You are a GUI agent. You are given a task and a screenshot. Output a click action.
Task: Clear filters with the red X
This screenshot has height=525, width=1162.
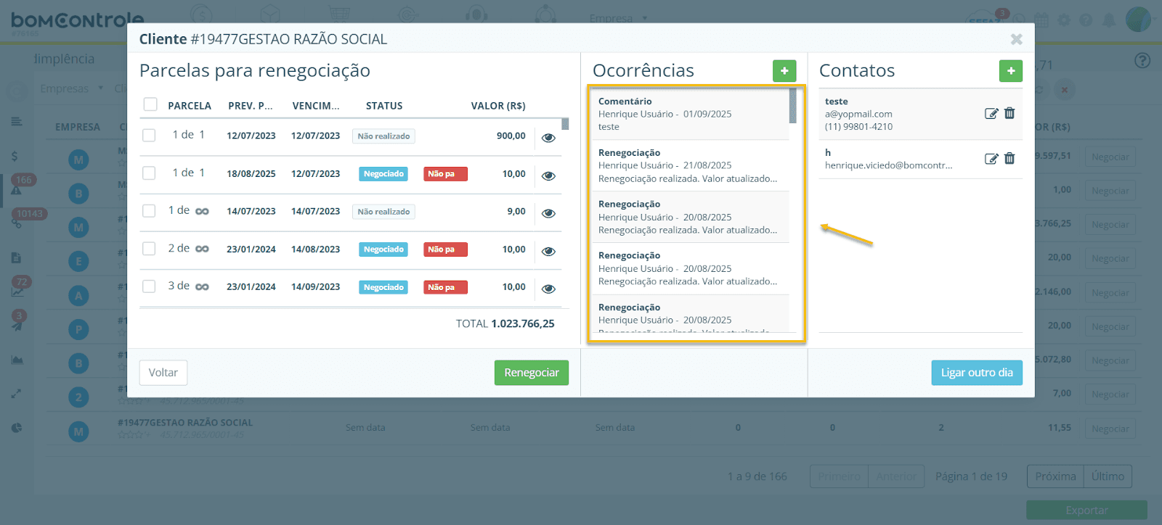(1064, 90)
